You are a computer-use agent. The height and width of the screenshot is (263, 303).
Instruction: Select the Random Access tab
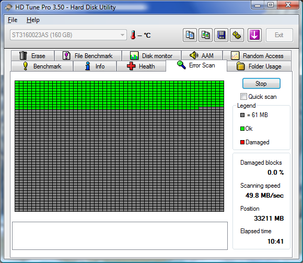pos(257,56)
